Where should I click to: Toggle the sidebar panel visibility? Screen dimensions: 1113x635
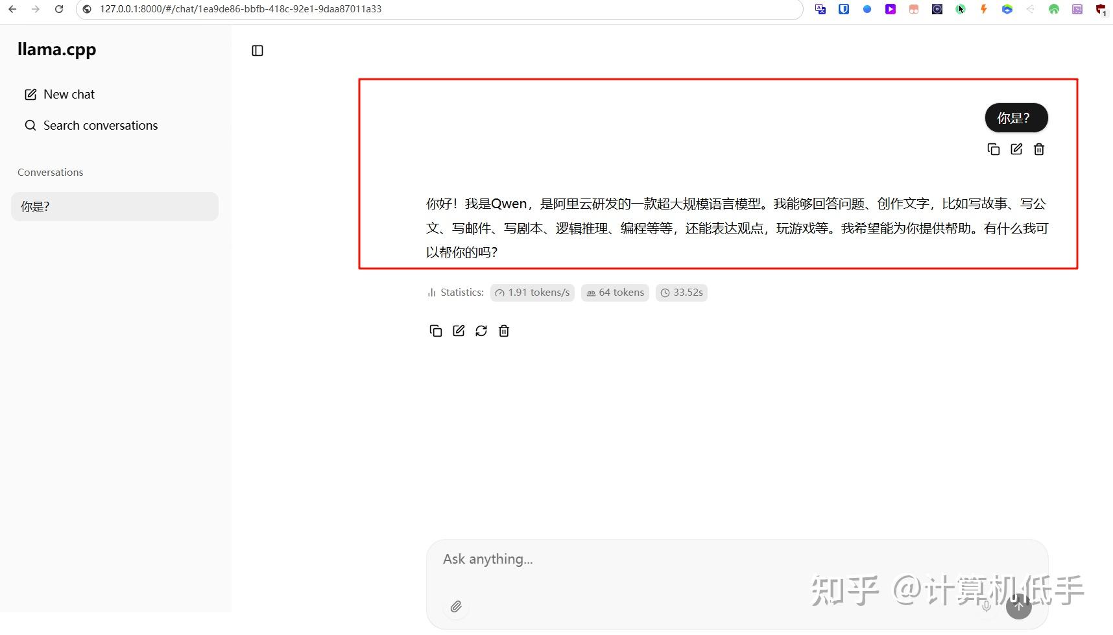click(257, 51)
